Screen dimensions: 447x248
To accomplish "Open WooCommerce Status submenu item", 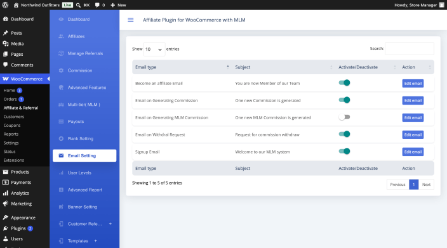I will pyautogui.click(x=10, y=152).
